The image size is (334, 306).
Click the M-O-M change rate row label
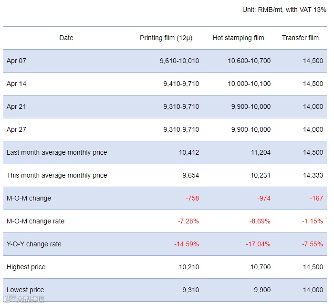(35, 221)
